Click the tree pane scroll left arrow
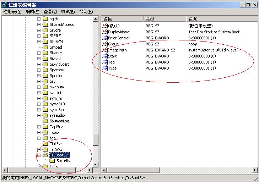This screenshot has height=182, width=259. pyautogui.click(x=5, y=170)
